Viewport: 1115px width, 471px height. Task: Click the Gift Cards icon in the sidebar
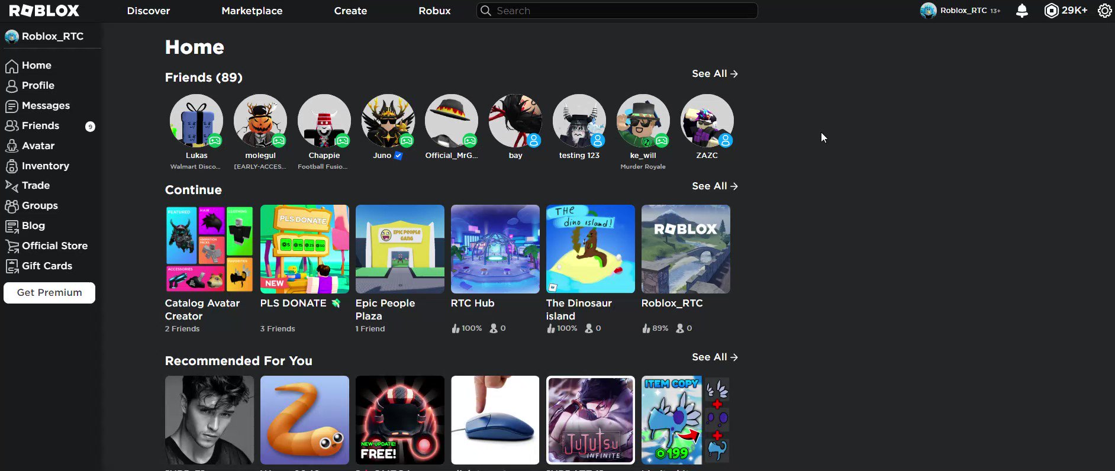point(12,266)
